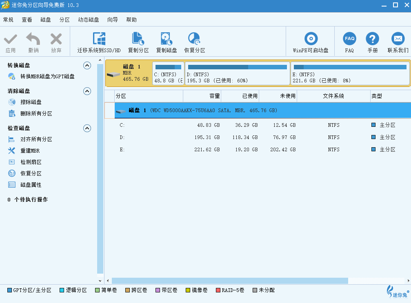Click the 迁移系统到SSD/HD toolbar icon

click(99, 39)
